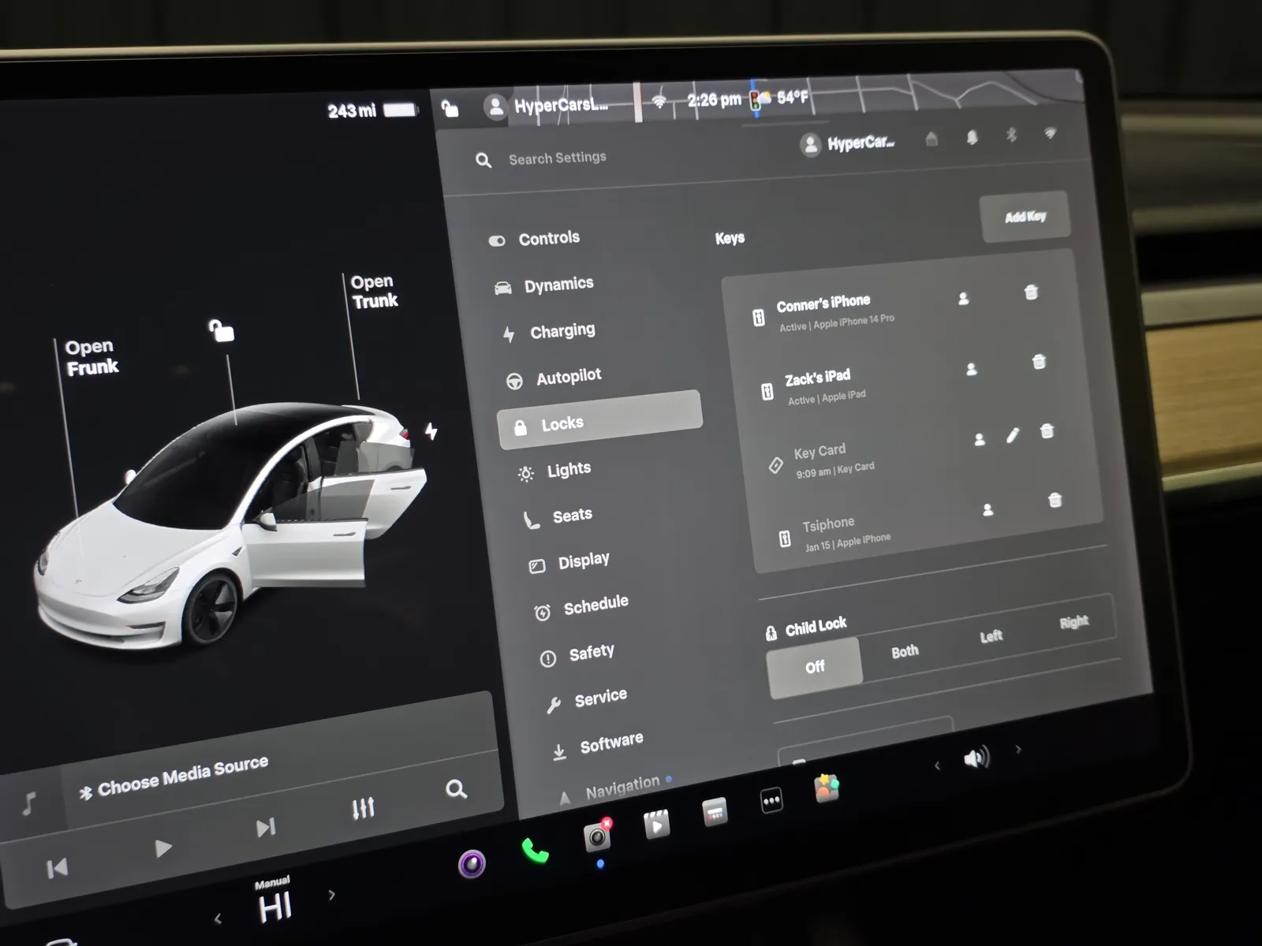Set Child Lock to Both
This screenshot has height=946, width=1262.
pos(905,652)
